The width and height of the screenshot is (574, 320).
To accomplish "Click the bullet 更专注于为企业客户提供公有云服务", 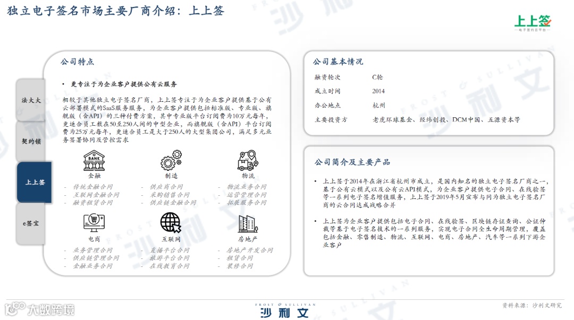I will (x=124, y=84).
